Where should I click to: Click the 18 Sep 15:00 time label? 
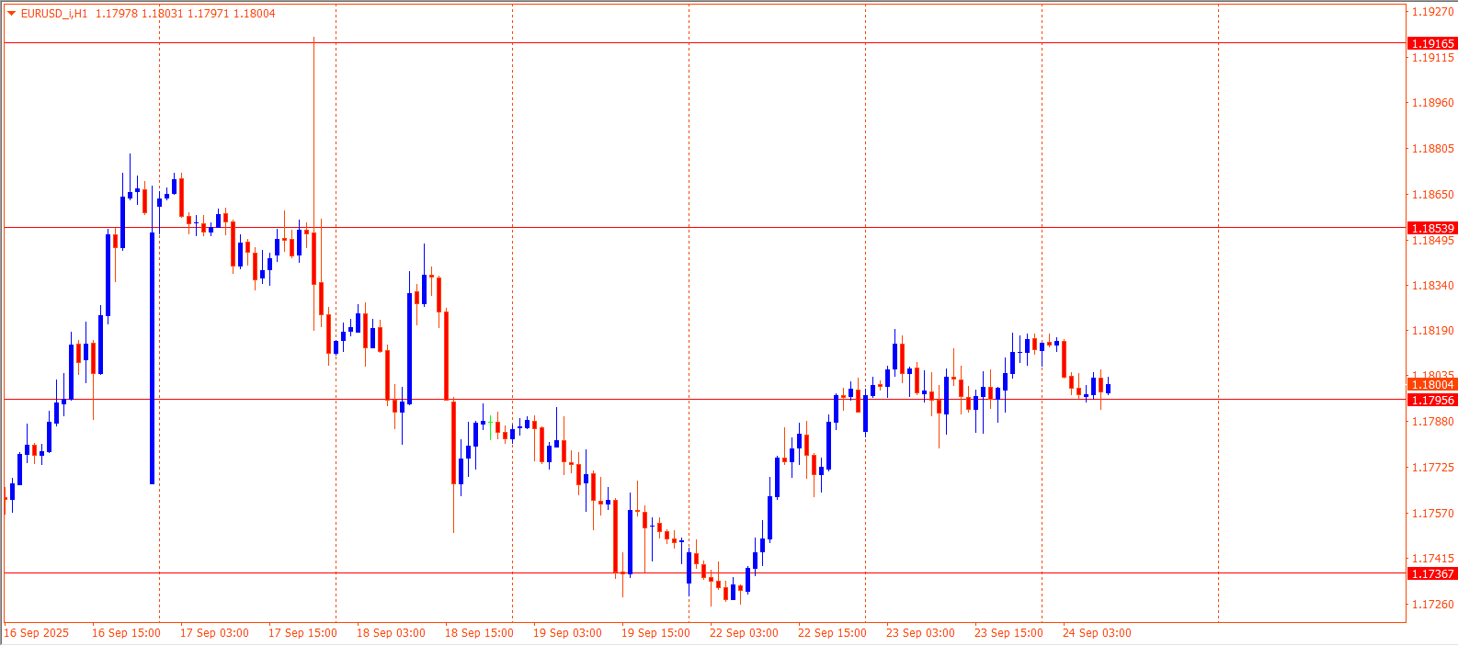click(x=479, y=633)
